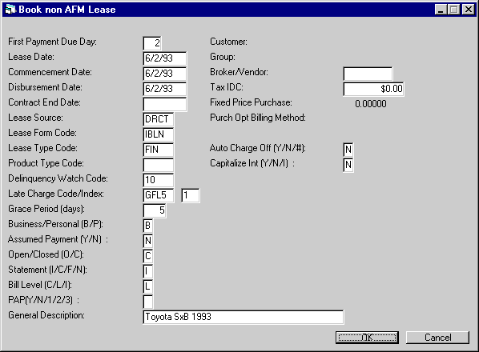Click the Lease Form Code field IBLN
The width and height of the screenshot is (479, 352).
click(x=159, y=134)
